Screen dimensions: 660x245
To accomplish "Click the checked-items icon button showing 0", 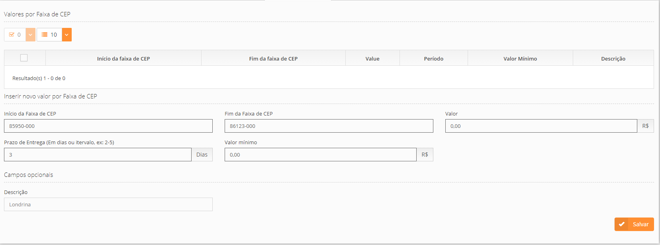I will (x=15, y=35).
